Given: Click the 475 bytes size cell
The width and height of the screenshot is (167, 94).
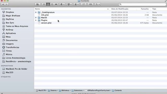Looking at the screenshot, I should (x=144, y=23).
